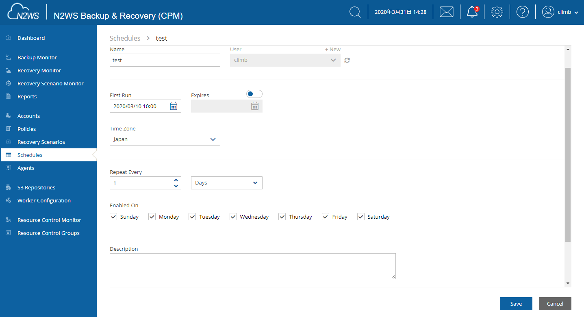The height and width of the screenshot is (317, 584).
Task: Cancel editing the schedule
Action: 555,304
